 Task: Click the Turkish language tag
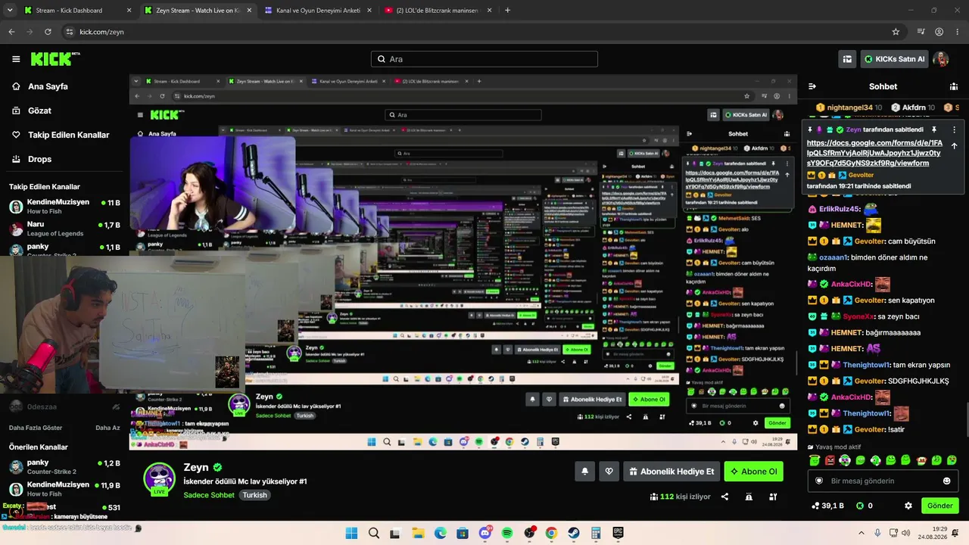(x=255, y=495)
